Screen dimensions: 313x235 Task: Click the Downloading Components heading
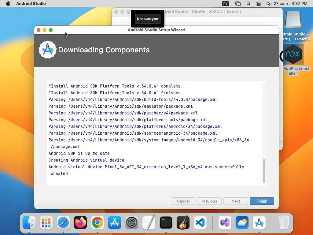click(104, 50)
